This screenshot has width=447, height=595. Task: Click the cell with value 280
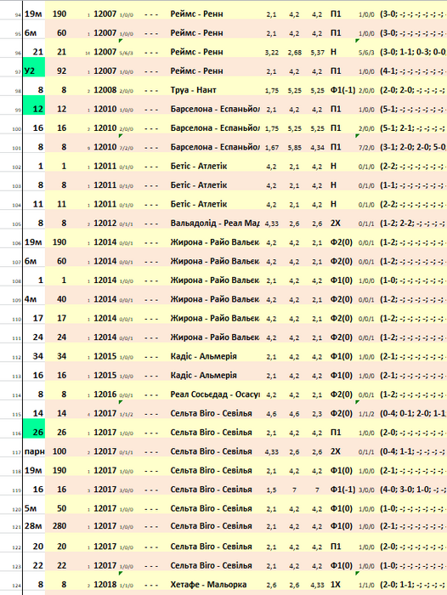59,526
